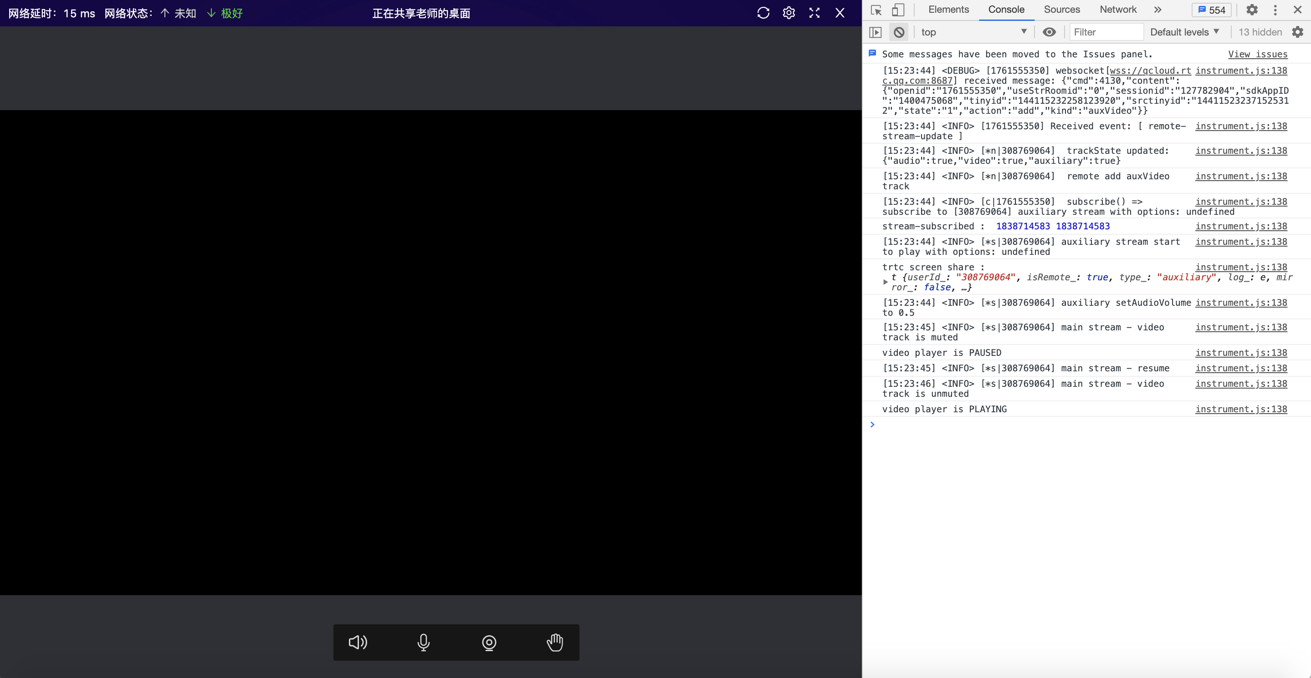Toggle the live expression eye icon
This screenshot has height=678, width=1311.
click(1050, 31)
